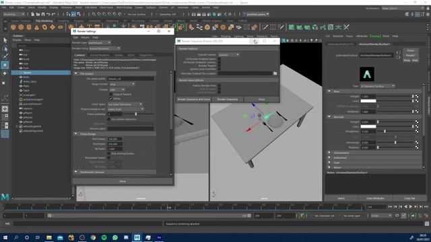Switch to Common tab in Render Settings
This screenshot has width=431, height=242.
[79, 55]
